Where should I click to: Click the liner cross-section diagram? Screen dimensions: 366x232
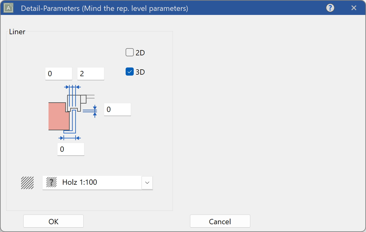(72, 113)
